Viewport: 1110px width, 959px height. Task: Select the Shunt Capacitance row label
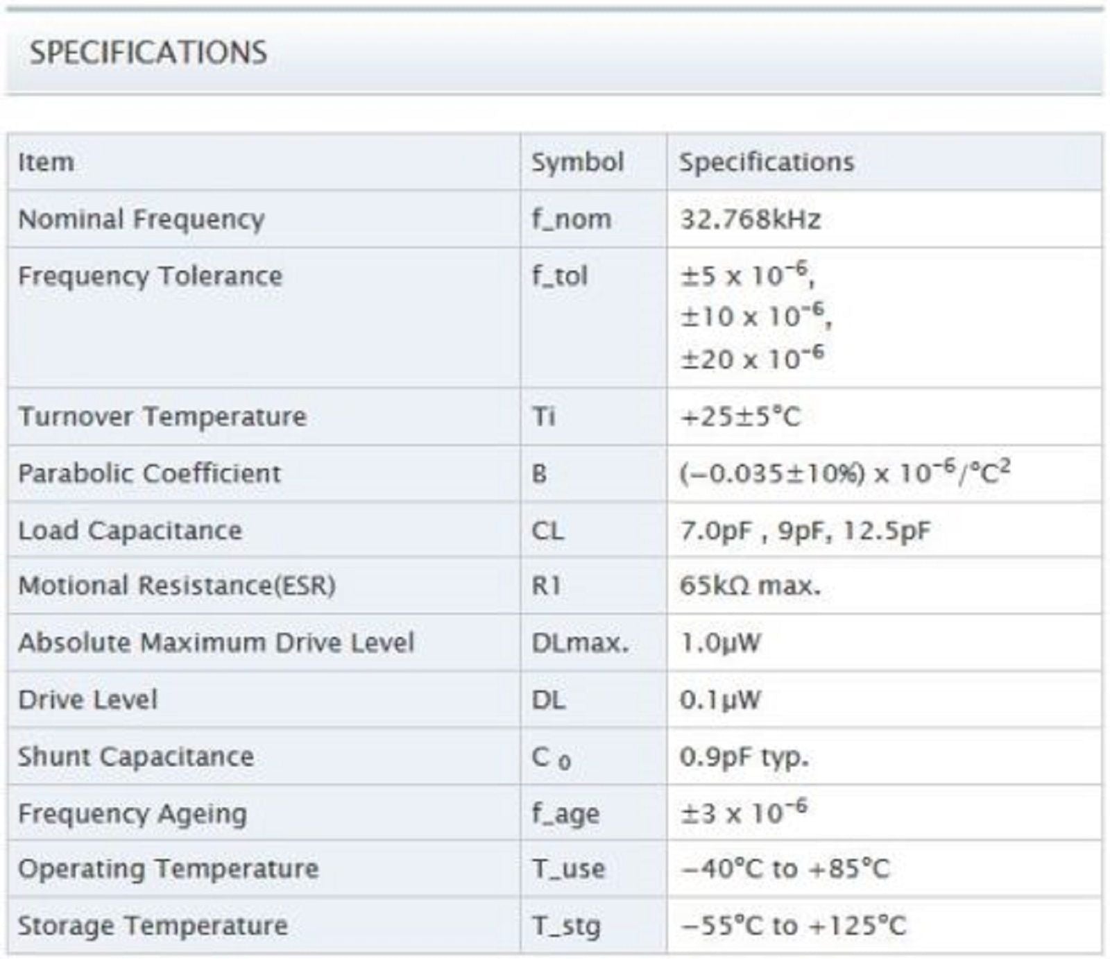(135, 756)
